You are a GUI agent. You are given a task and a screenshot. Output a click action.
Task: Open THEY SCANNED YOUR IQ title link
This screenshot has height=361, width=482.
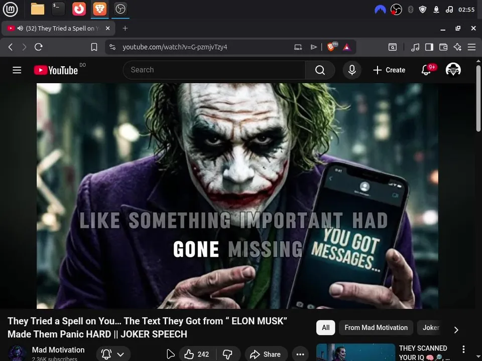[x=423, y=352]
